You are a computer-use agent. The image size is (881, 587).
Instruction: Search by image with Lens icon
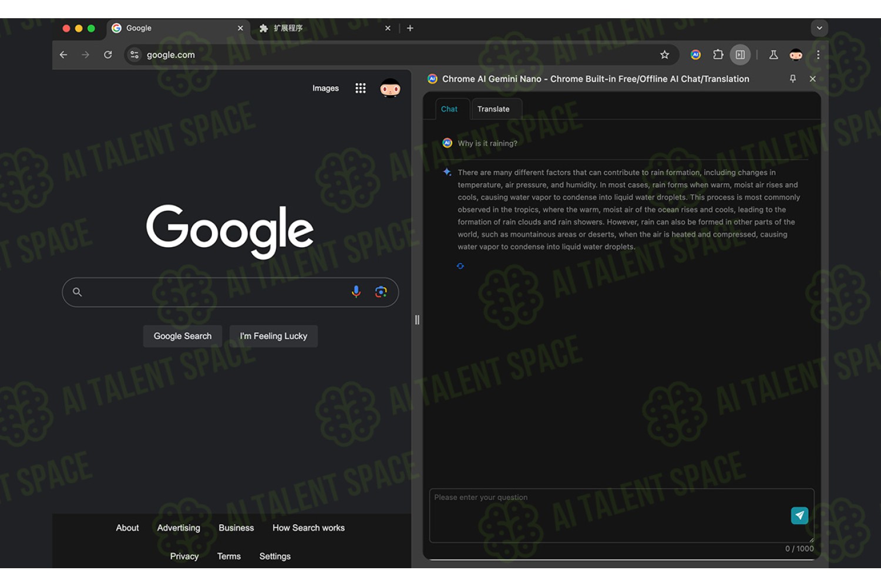coord(381,292)
